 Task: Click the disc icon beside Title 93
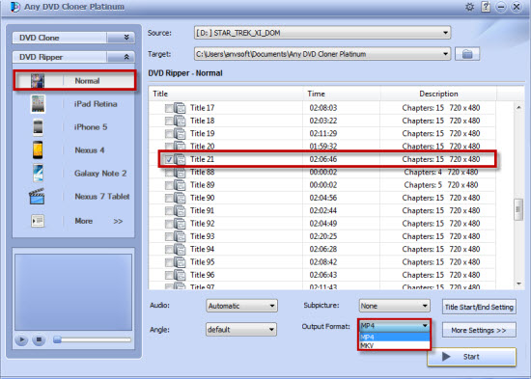(x=180, y=236)
